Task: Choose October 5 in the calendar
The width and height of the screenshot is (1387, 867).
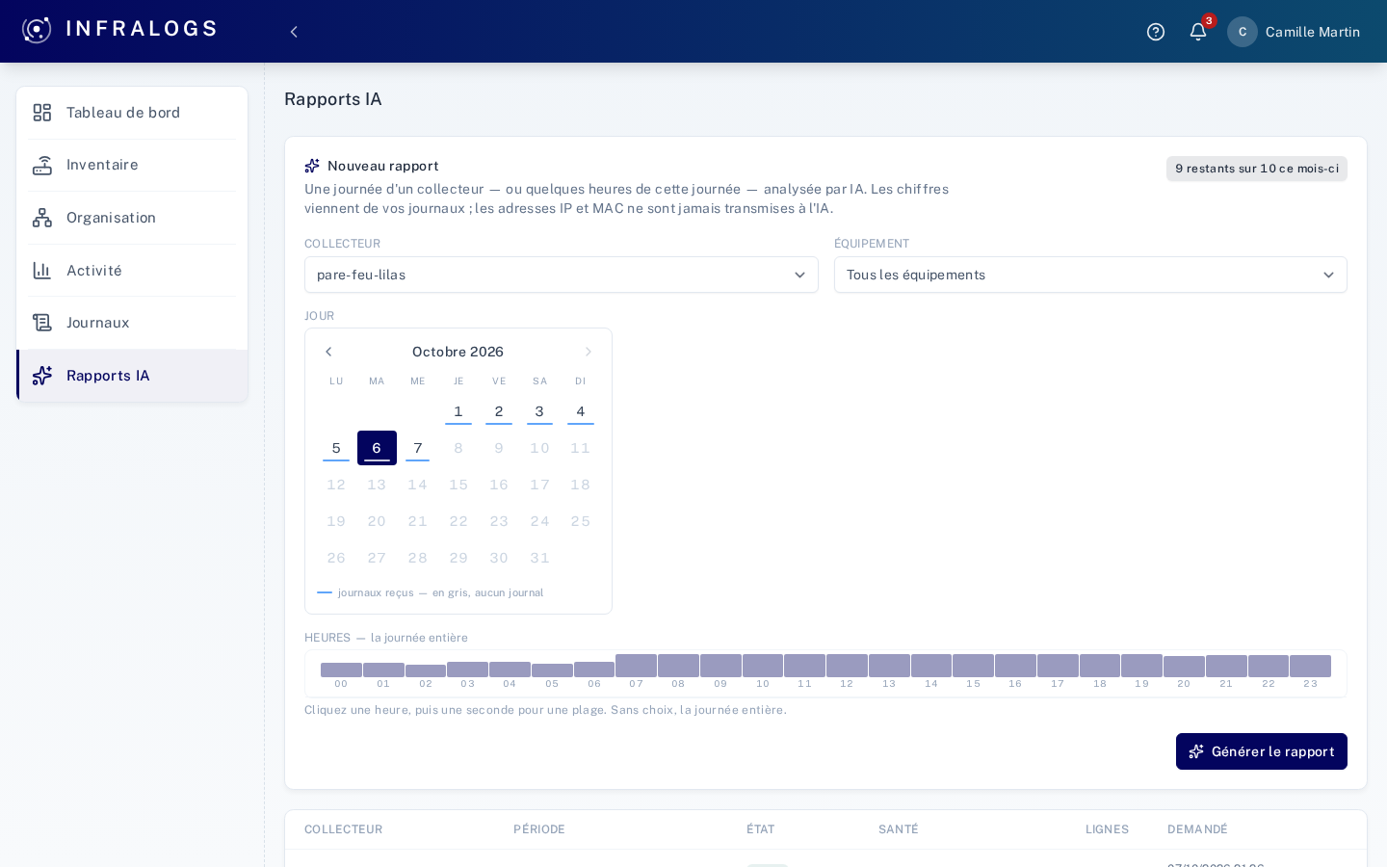Action: click(x=336, y=448)
